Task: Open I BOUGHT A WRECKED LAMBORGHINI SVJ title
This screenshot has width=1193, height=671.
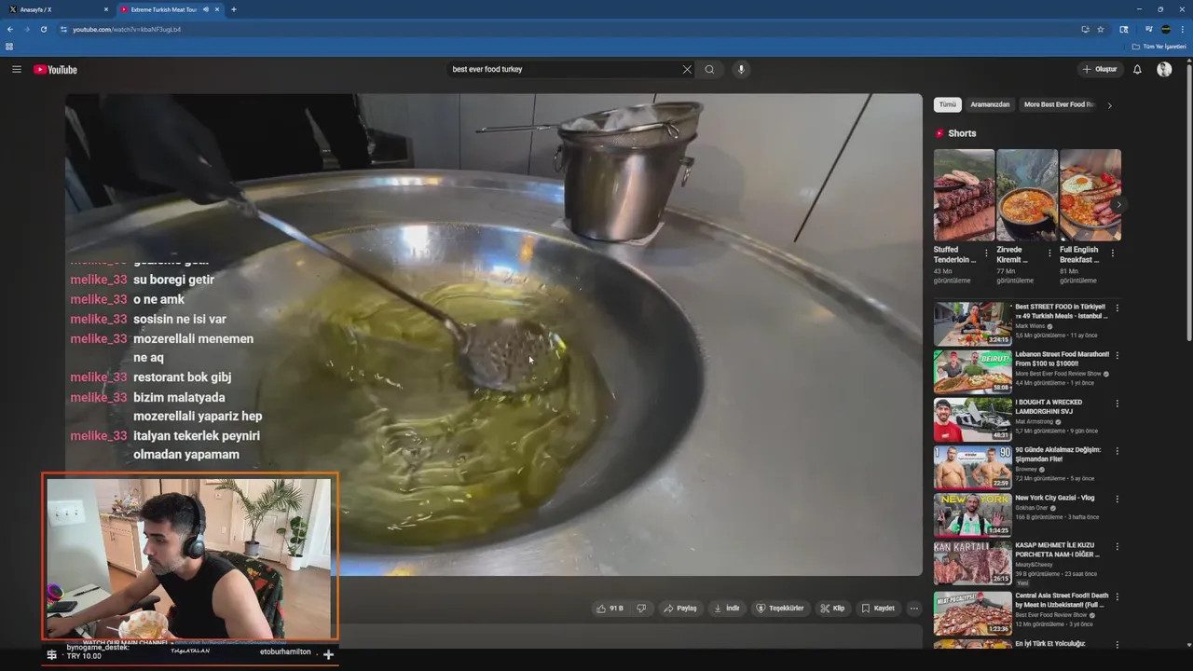Action: click(x=1049, y=406)
